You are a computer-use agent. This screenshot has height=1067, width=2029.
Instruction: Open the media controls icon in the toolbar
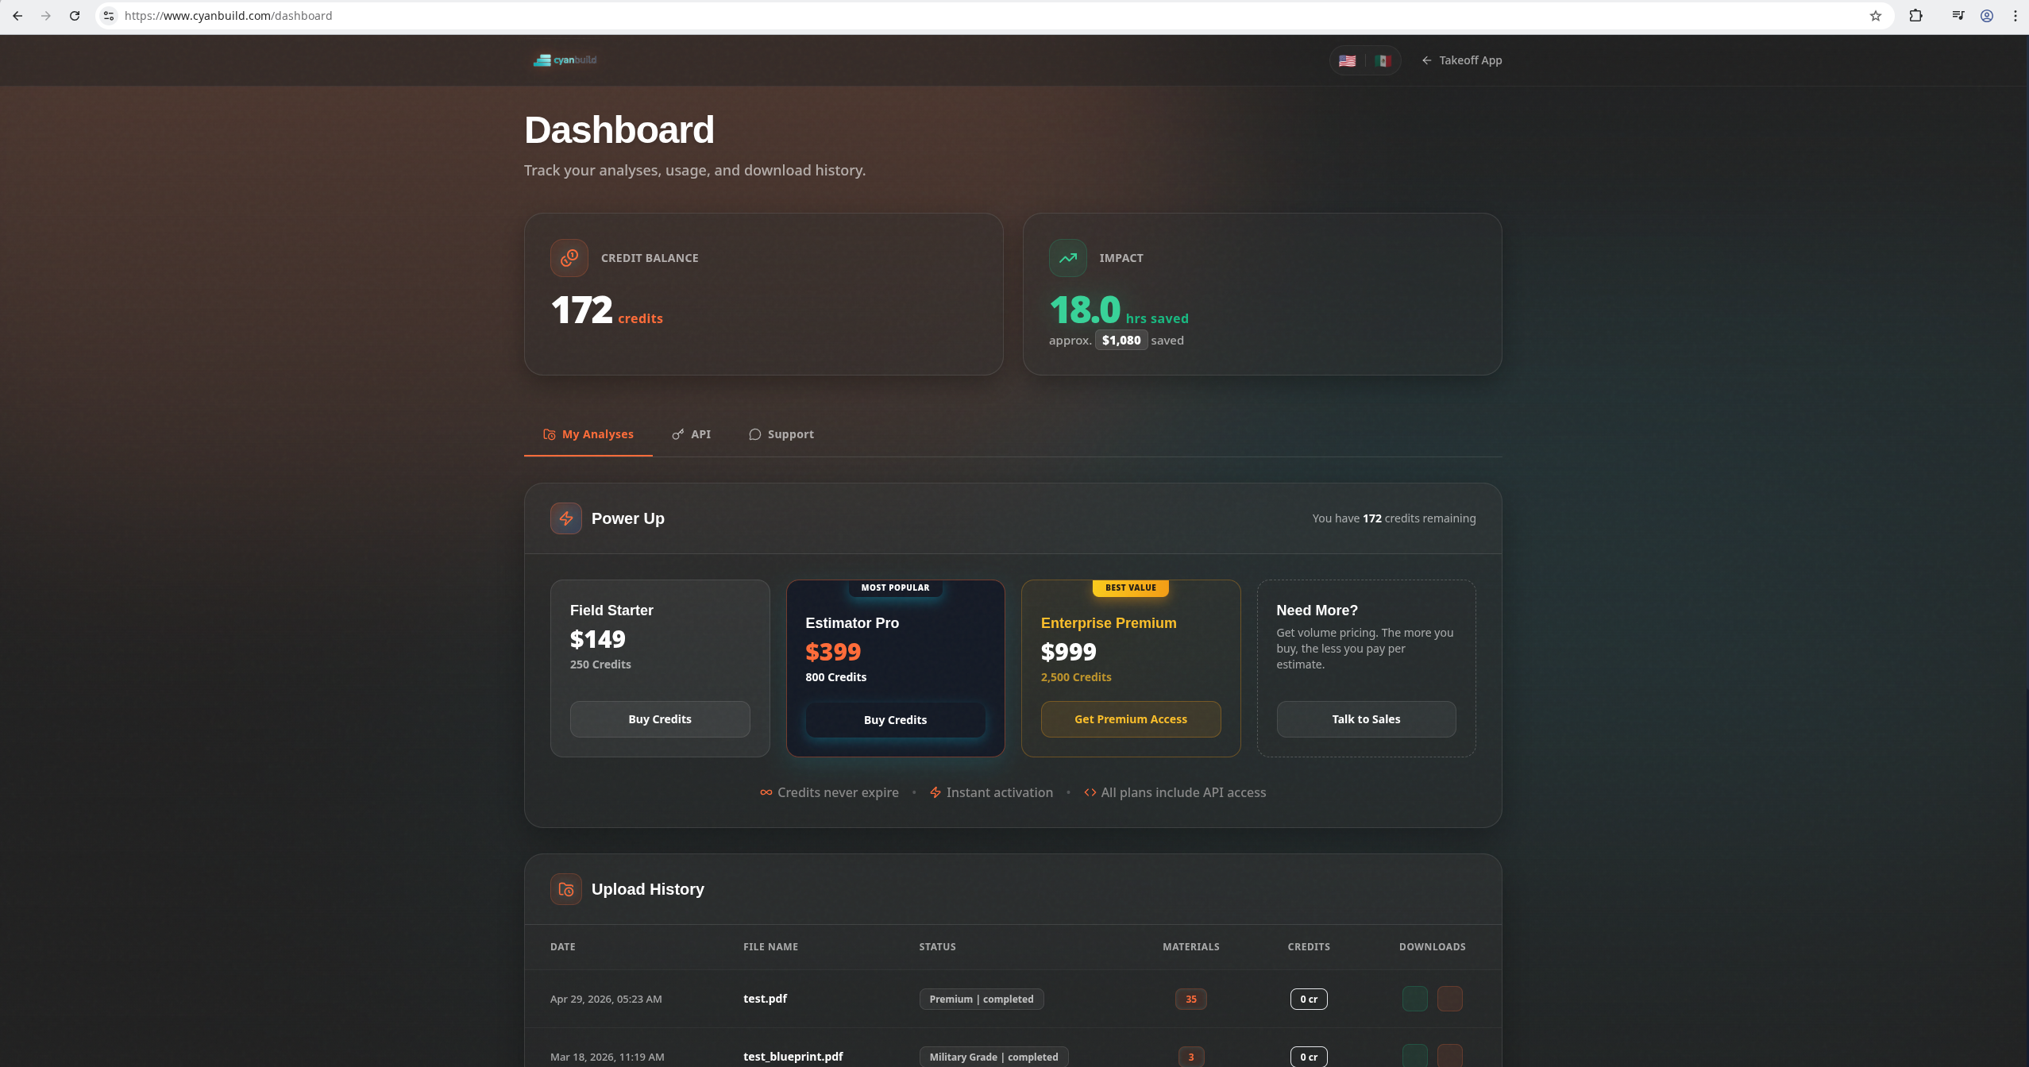coord(1958,16)
